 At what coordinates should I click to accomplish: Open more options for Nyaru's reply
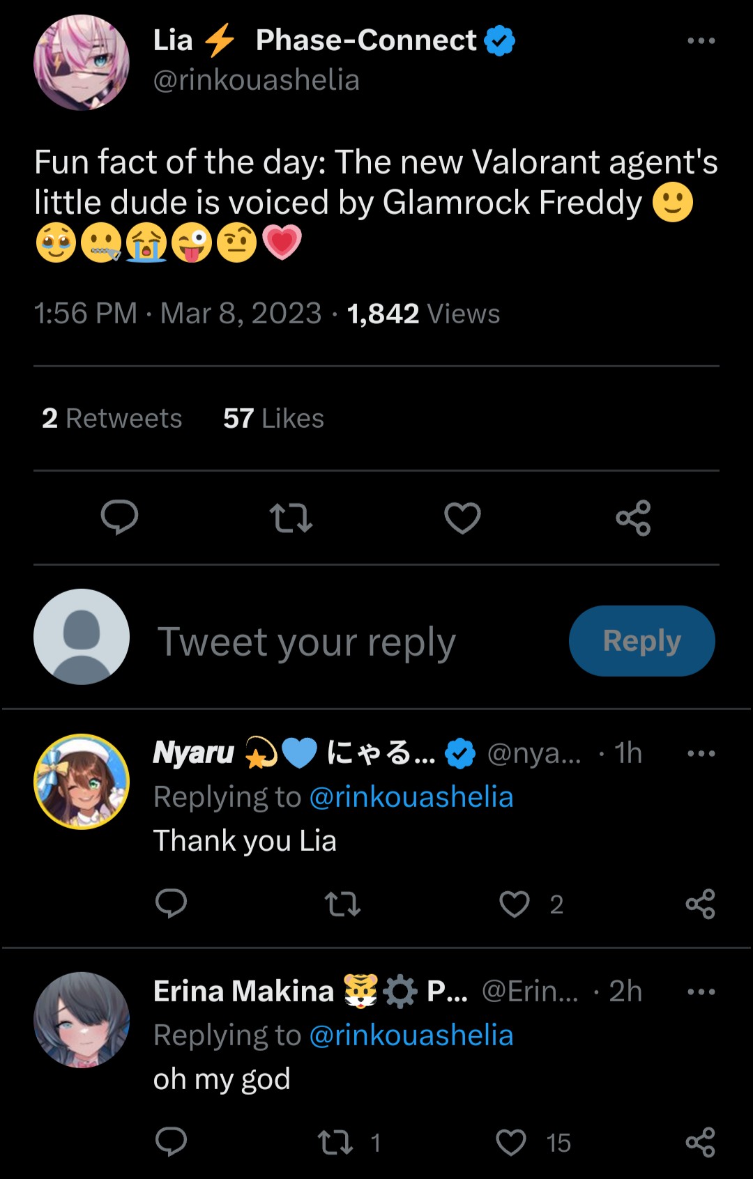pyautogui.click(x=701, y=753)
